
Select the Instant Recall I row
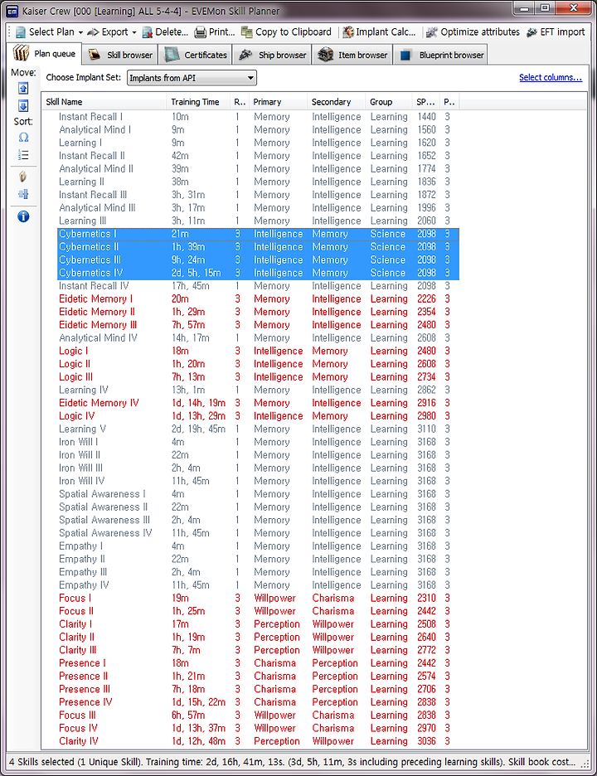point(258,117)
